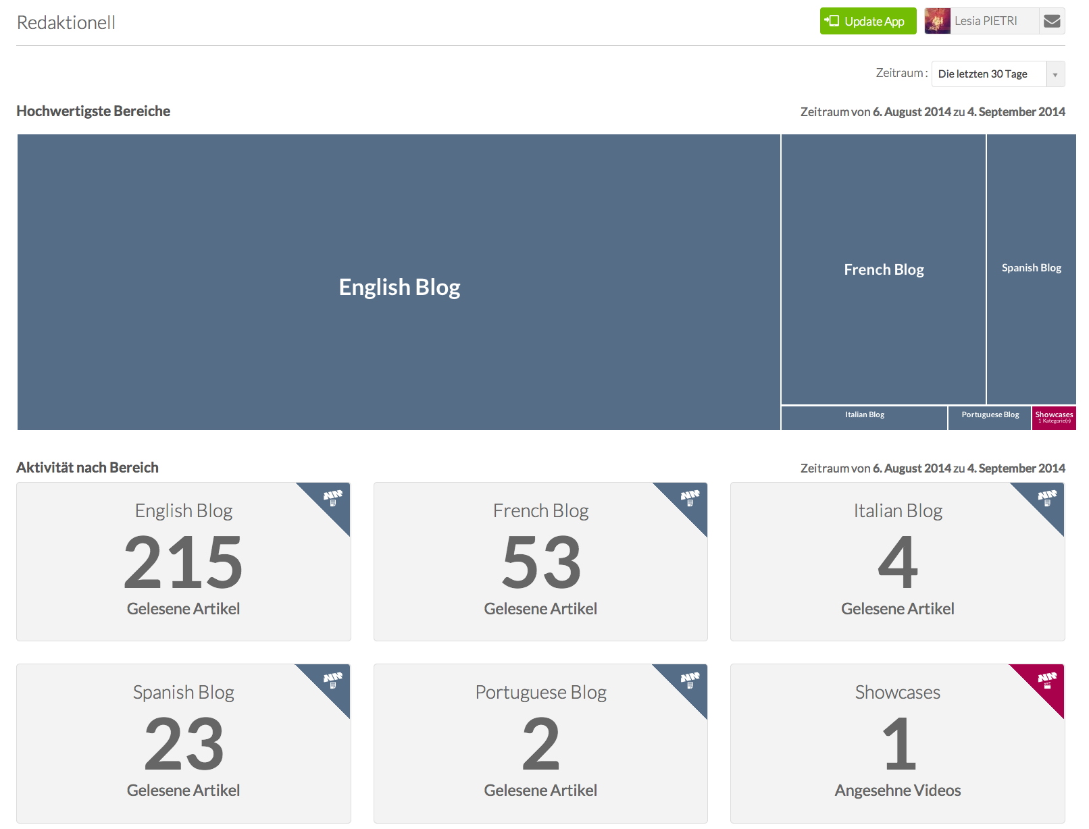Click the pink Showcases treemap tile
Image resolution: width=1089 pixels, height=829 pixels.
click(x=1054, y=418)
